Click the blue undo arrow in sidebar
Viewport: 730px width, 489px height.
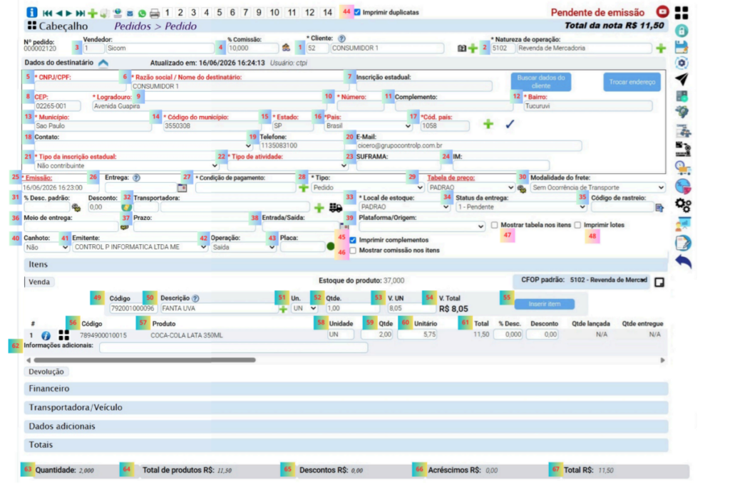[x=683, y=262]
